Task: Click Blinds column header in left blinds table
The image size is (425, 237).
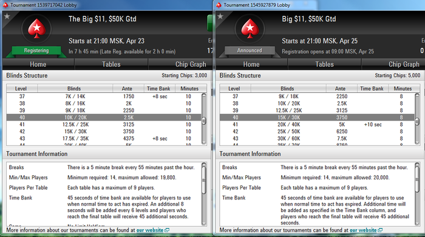Action: (75, 88)
